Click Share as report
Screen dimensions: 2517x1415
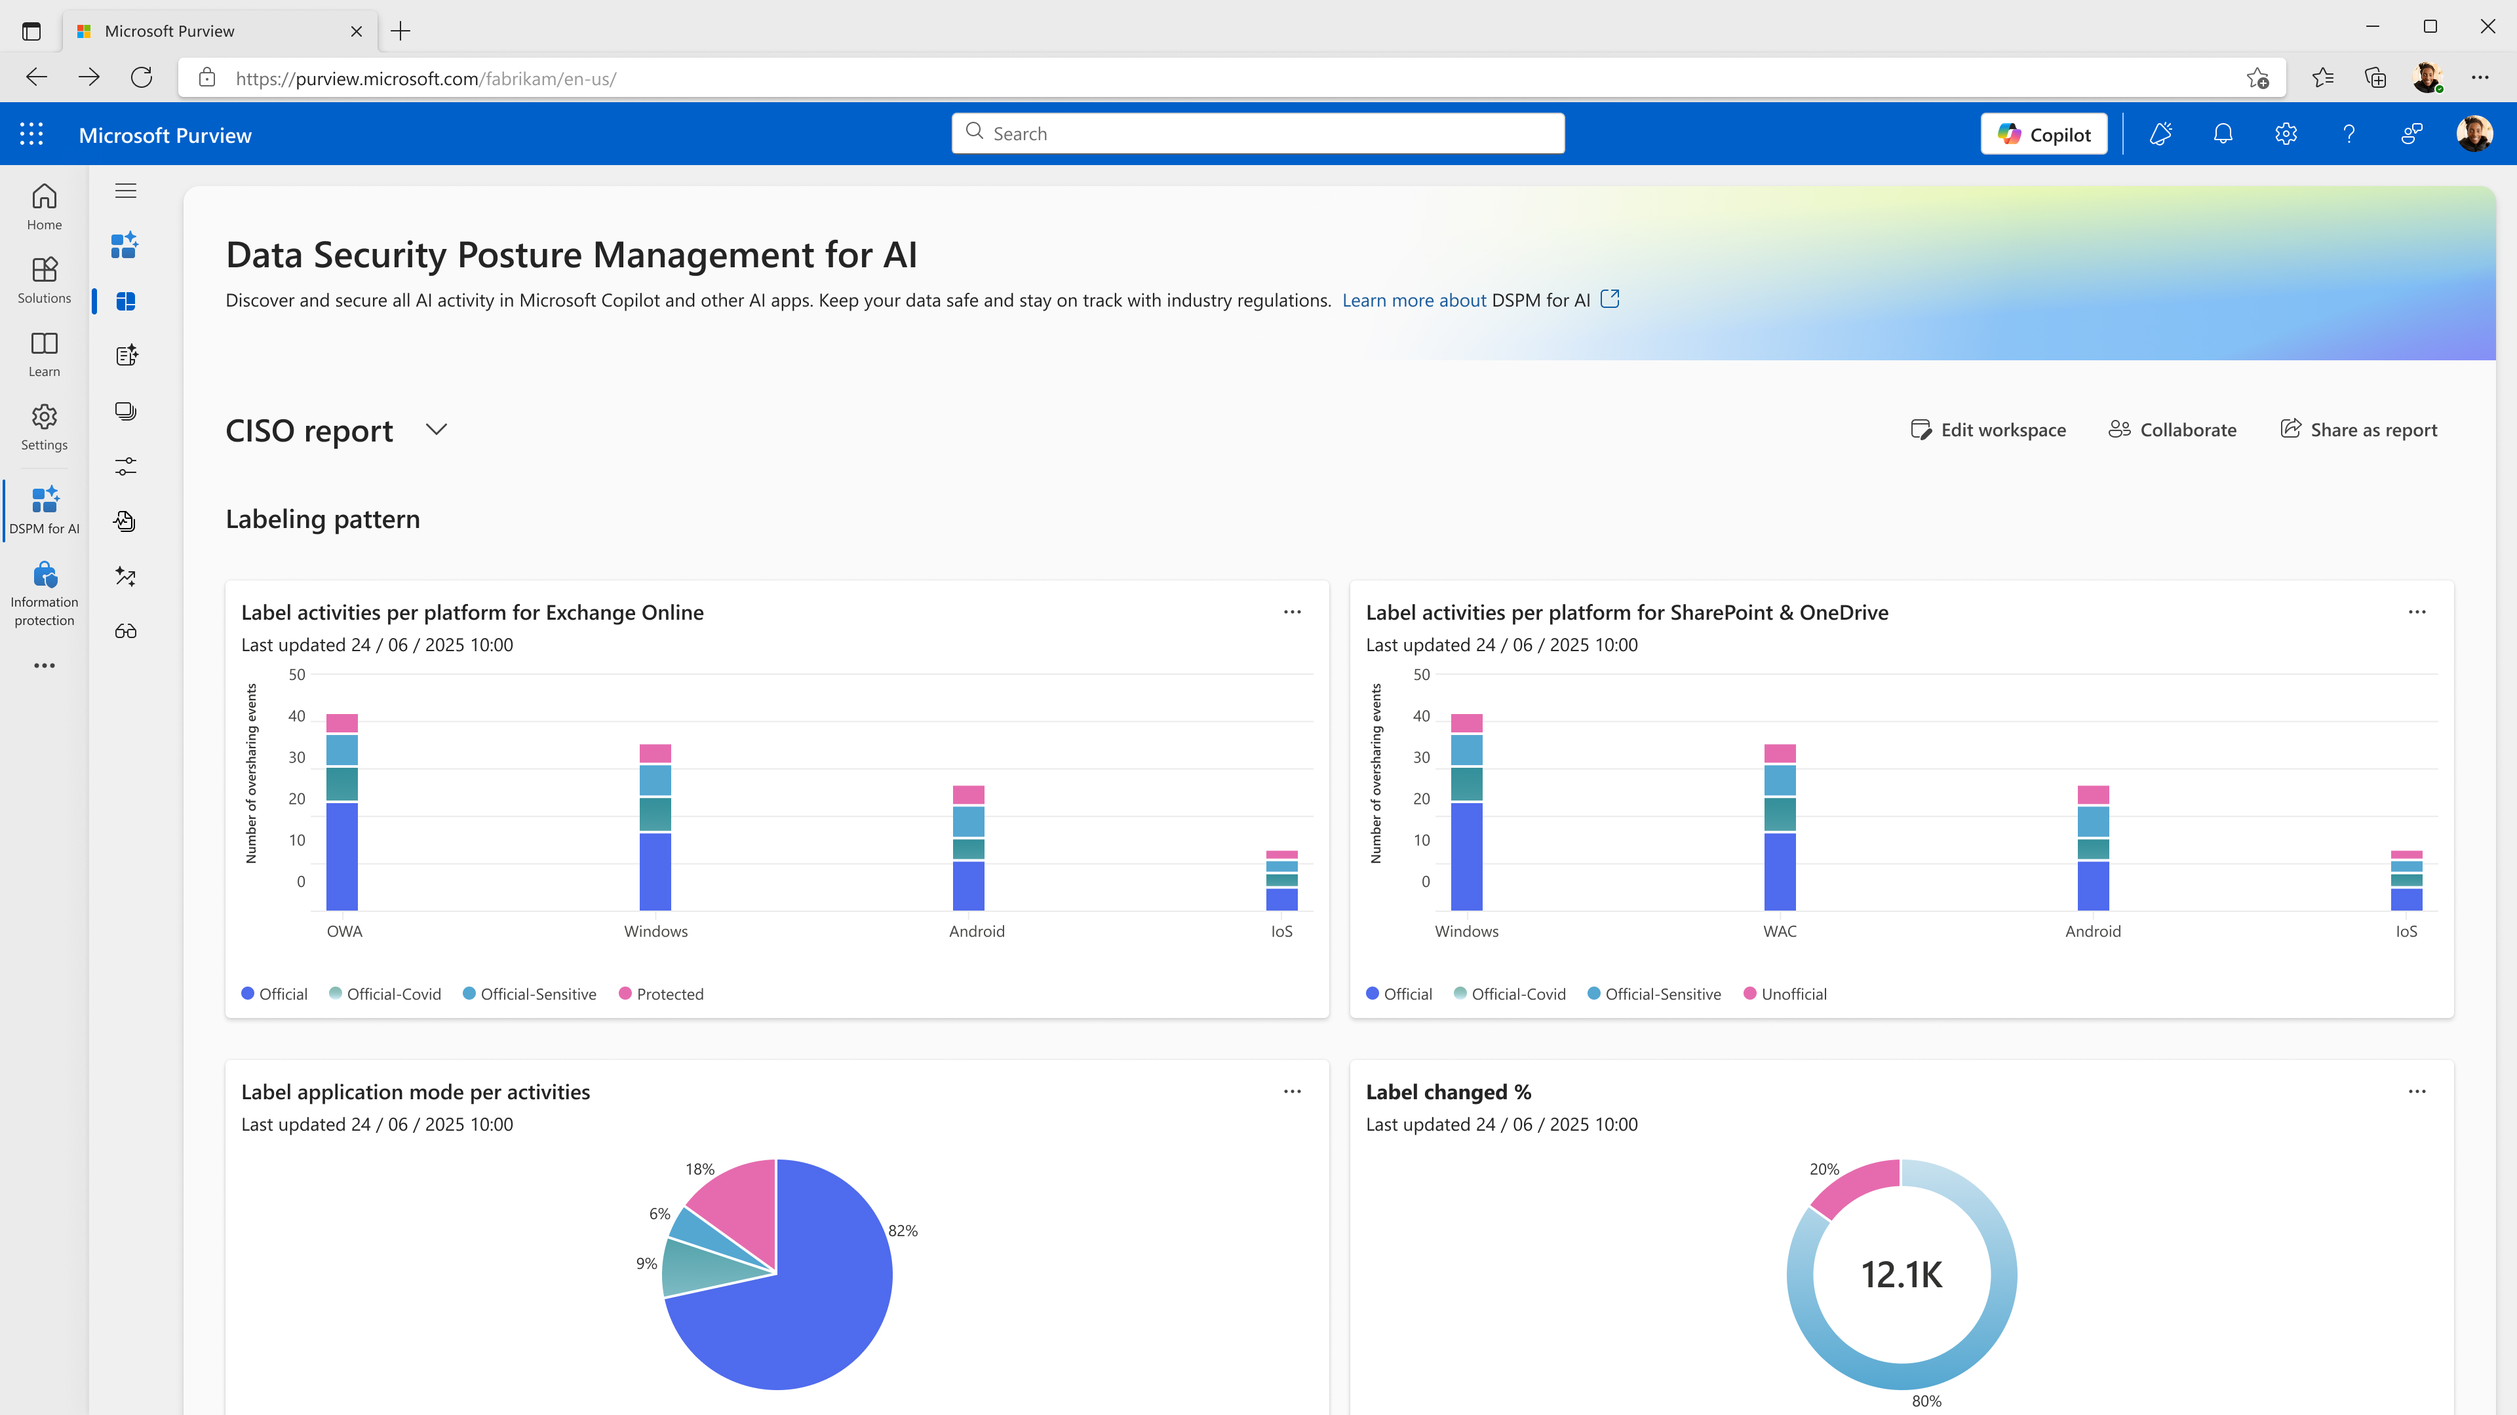click(2359, 430)
